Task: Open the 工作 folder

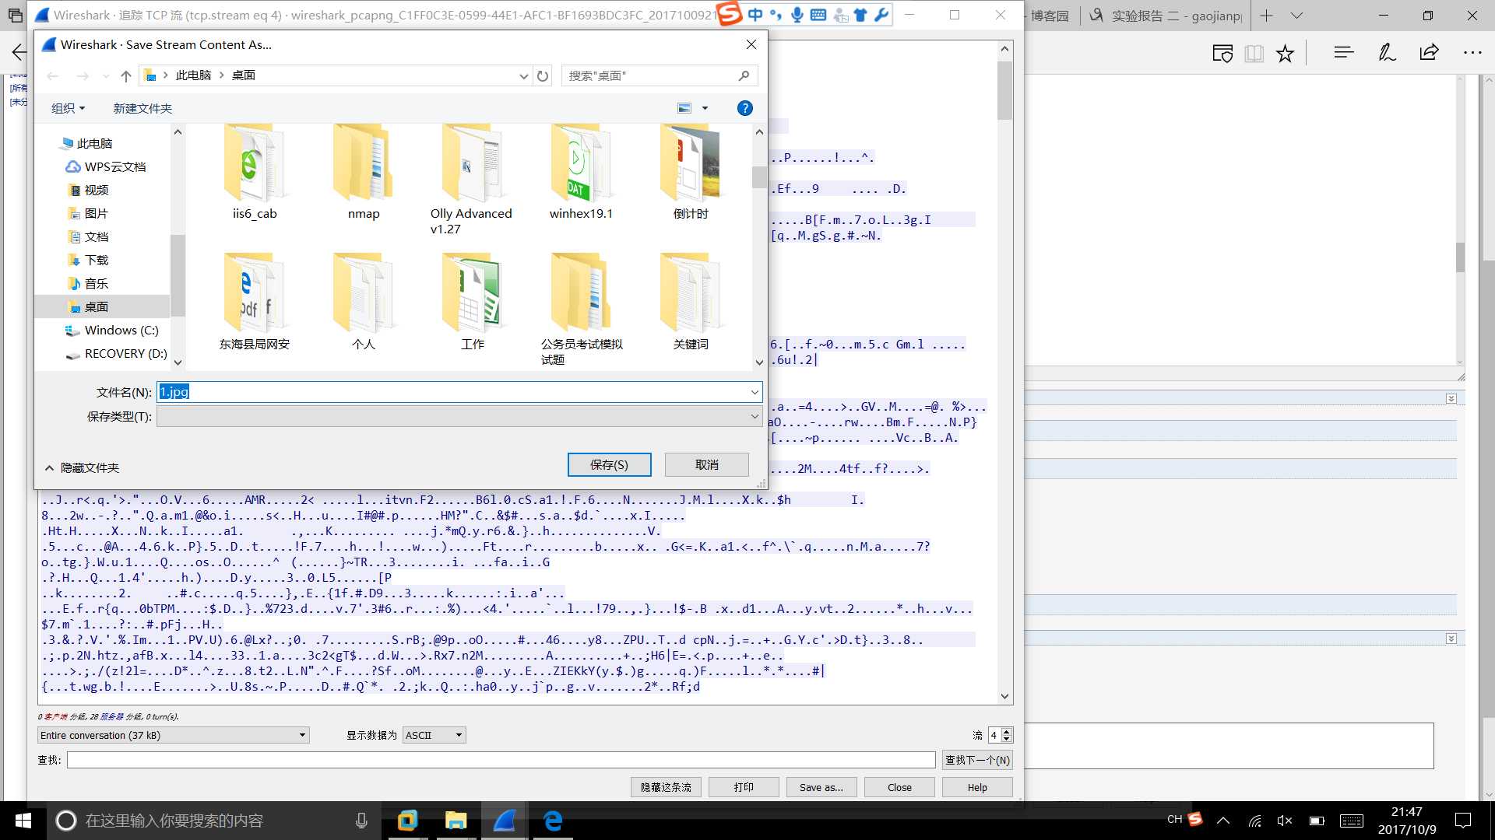Action: coord(472,303)
